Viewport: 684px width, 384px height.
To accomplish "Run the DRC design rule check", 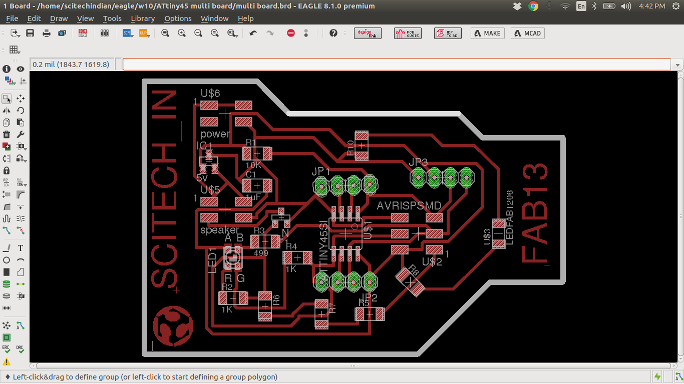I will coord(21,349).
